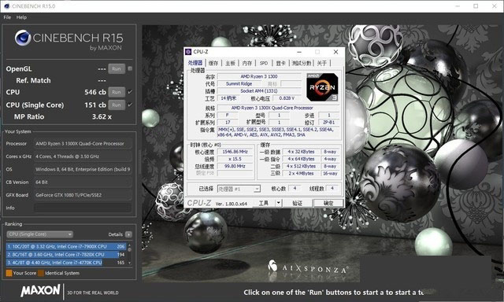Click the Info input field

tap(83, 208)
